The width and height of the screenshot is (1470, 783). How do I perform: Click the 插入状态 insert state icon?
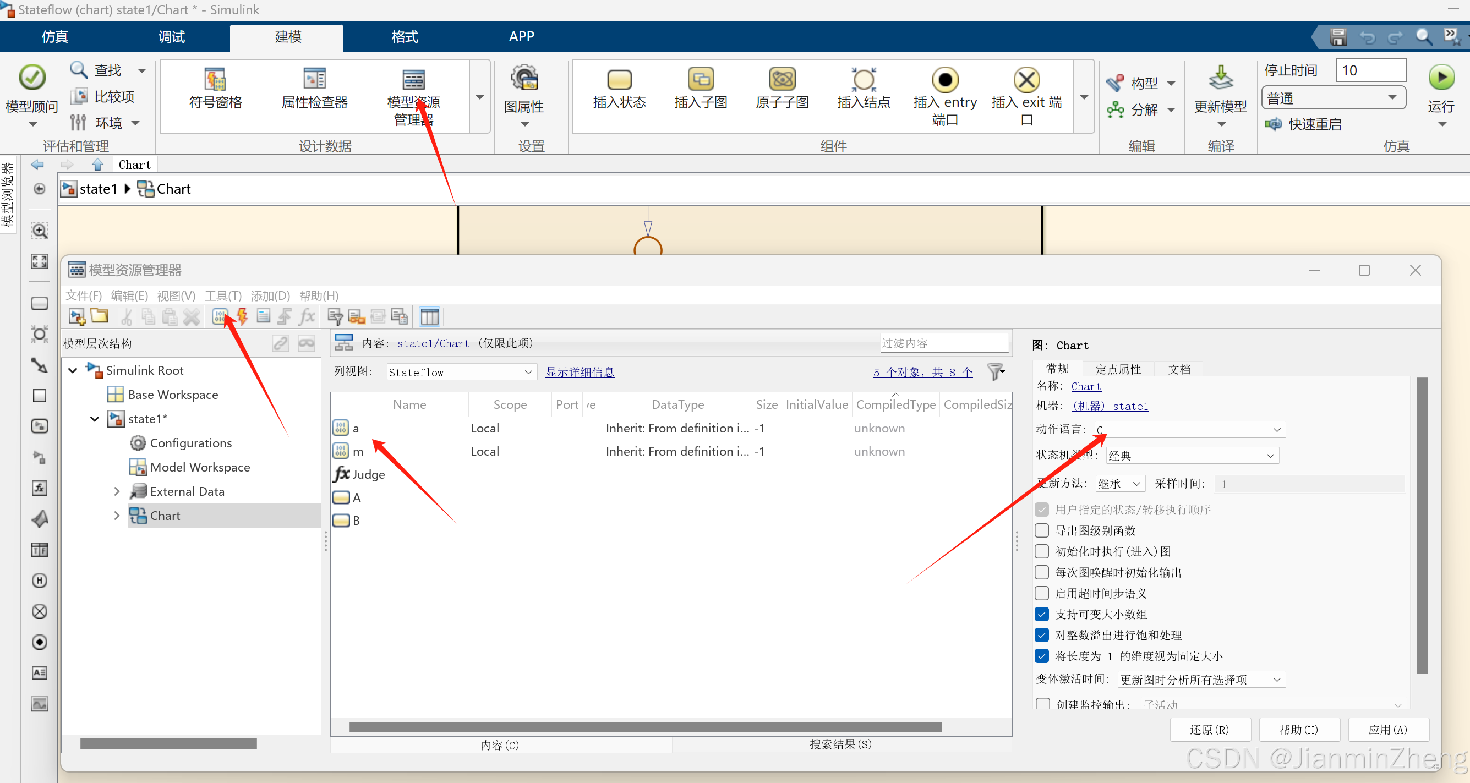619,80
